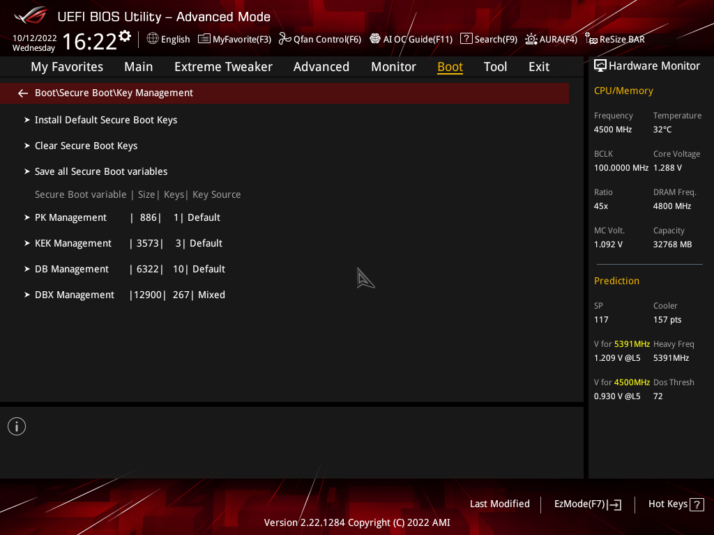Click the 157 pts cooler score
The image size is (714, 535).
point(667,319)
